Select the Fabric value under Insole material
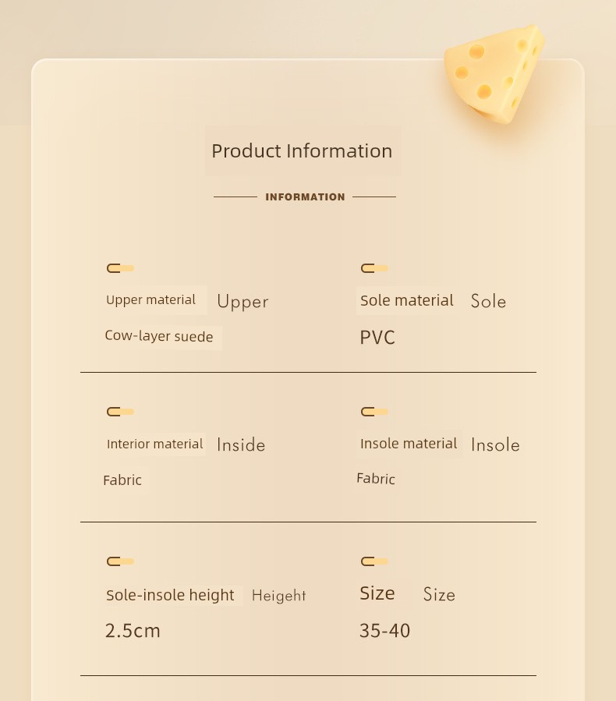 click(x=376, y=479)
